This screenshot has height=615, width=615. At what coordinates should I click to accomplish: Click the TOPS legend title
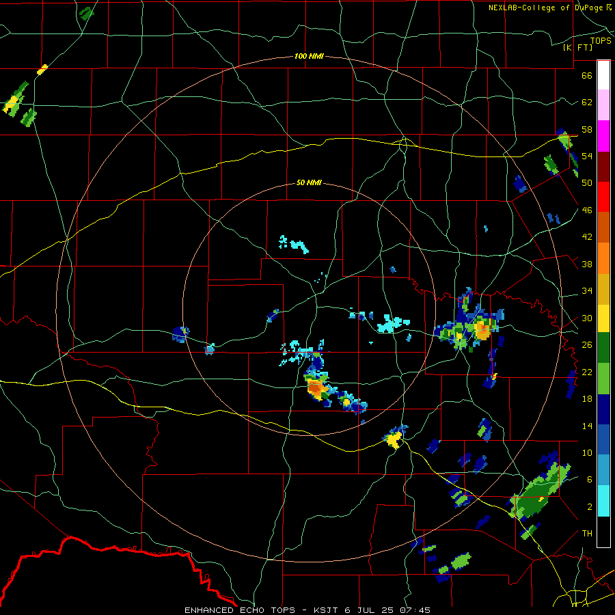601,40
